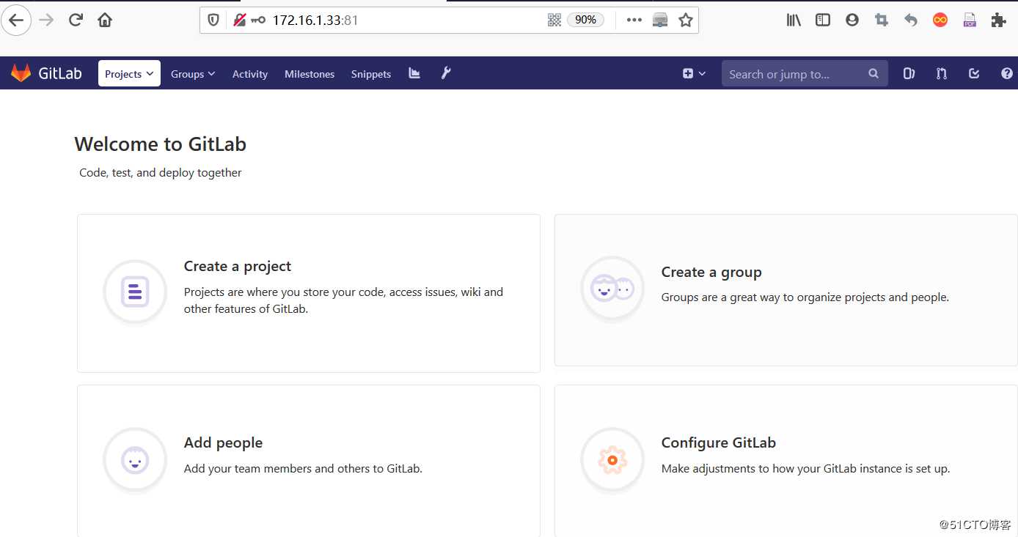Click the project document icon
Viewport: 1018px width, 537px height.
click(x=135, y=292)
